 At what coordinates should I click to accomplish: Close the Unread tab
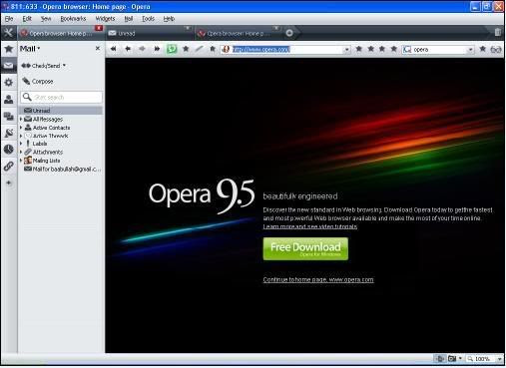click(x=188, y=28)
